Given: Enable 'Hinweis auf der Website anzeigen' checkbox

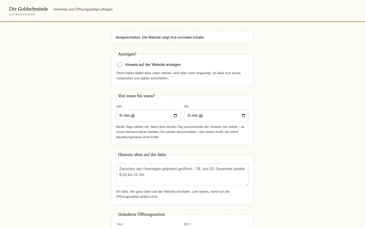Looking at the screenshot, I should [x=119, y=65].
